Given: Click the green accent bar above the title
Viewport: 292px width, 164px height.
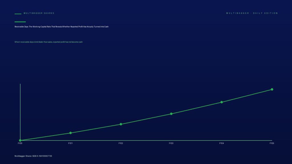Looking at the screenshot, I should pos(20,22).
